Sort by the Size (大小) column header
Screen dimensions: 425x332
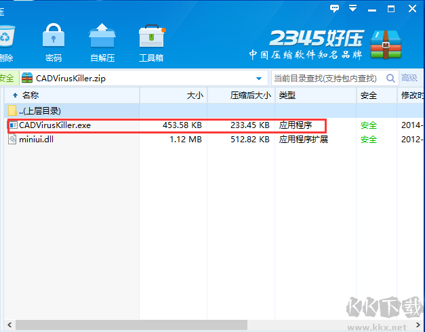174,95
